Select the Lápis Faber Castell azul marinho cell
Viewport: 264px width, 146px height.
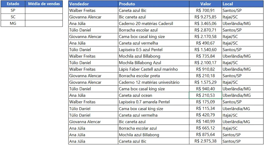(154, 69)
